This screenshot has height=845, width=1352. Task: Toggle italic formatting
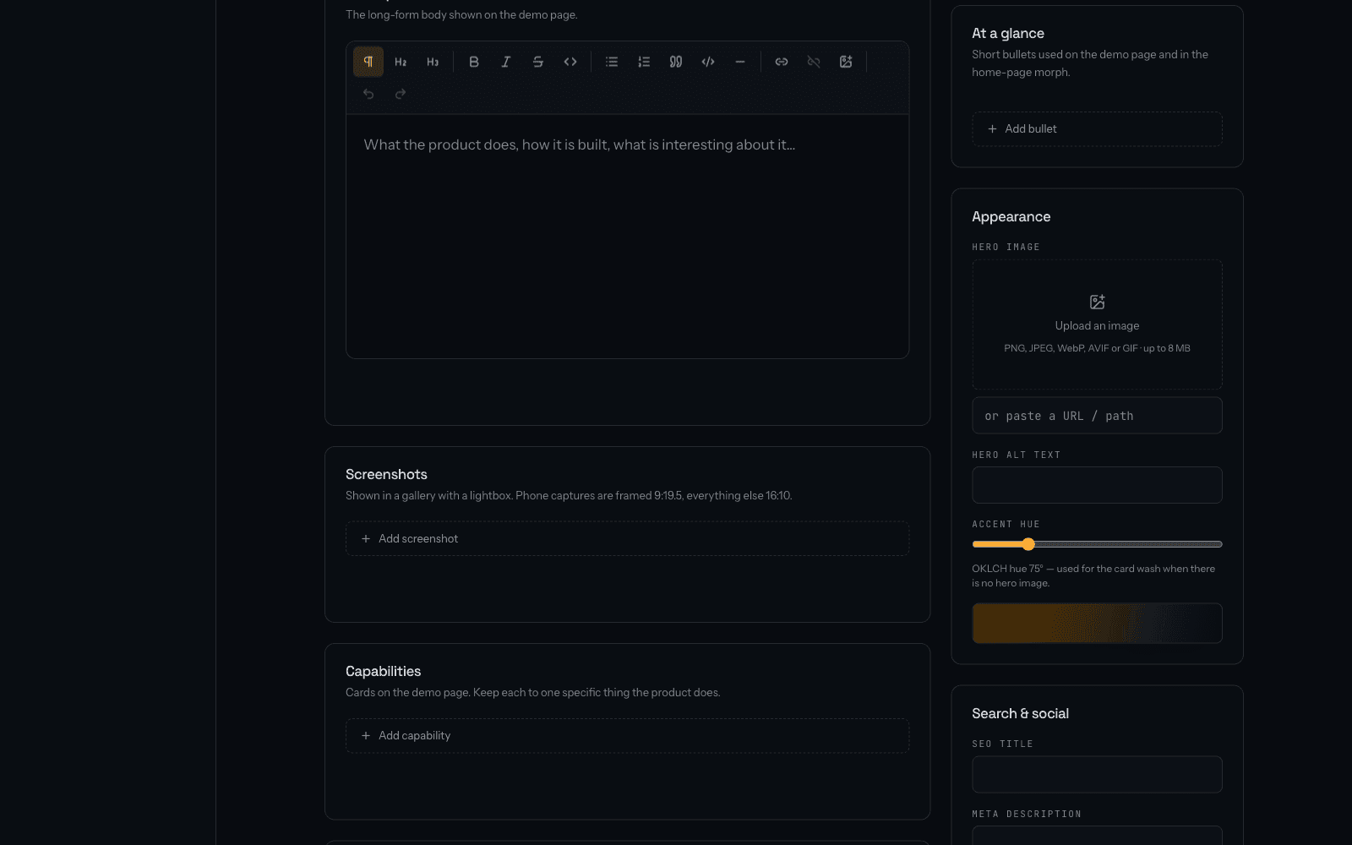click(506, 62)
